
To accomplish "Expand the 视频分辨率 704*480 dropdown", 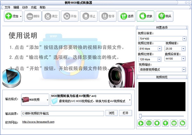I will click(184, 39).
